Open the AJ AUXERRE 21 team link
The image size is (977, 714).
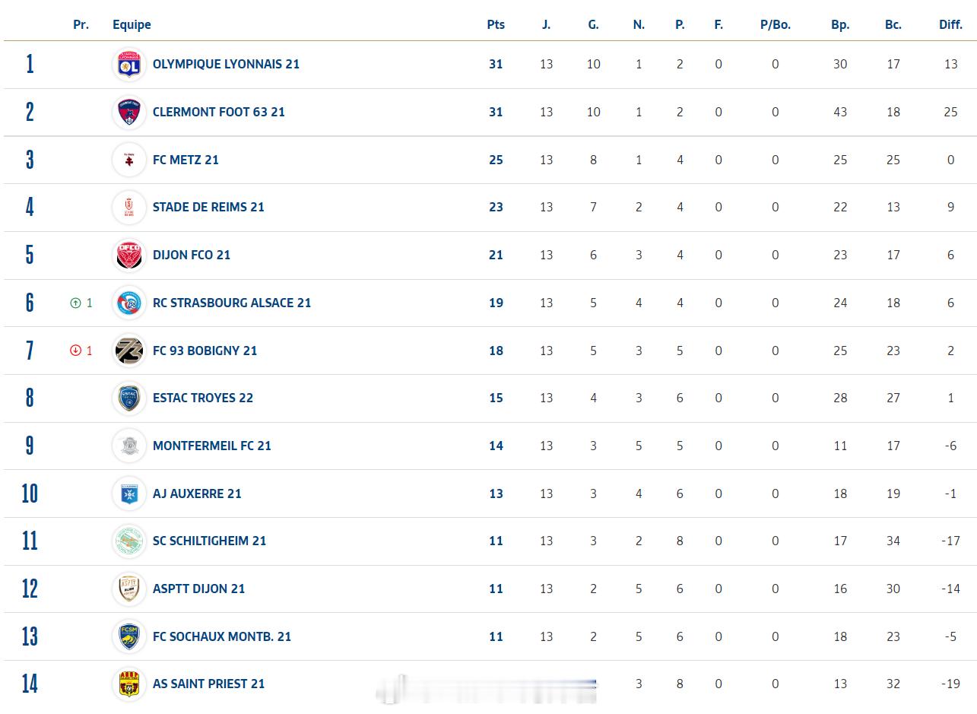[x=197, y=493]
